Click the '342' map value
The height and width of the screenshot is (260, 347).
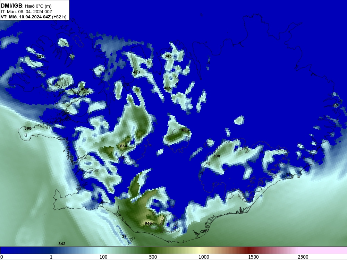[x=62, y=244]
